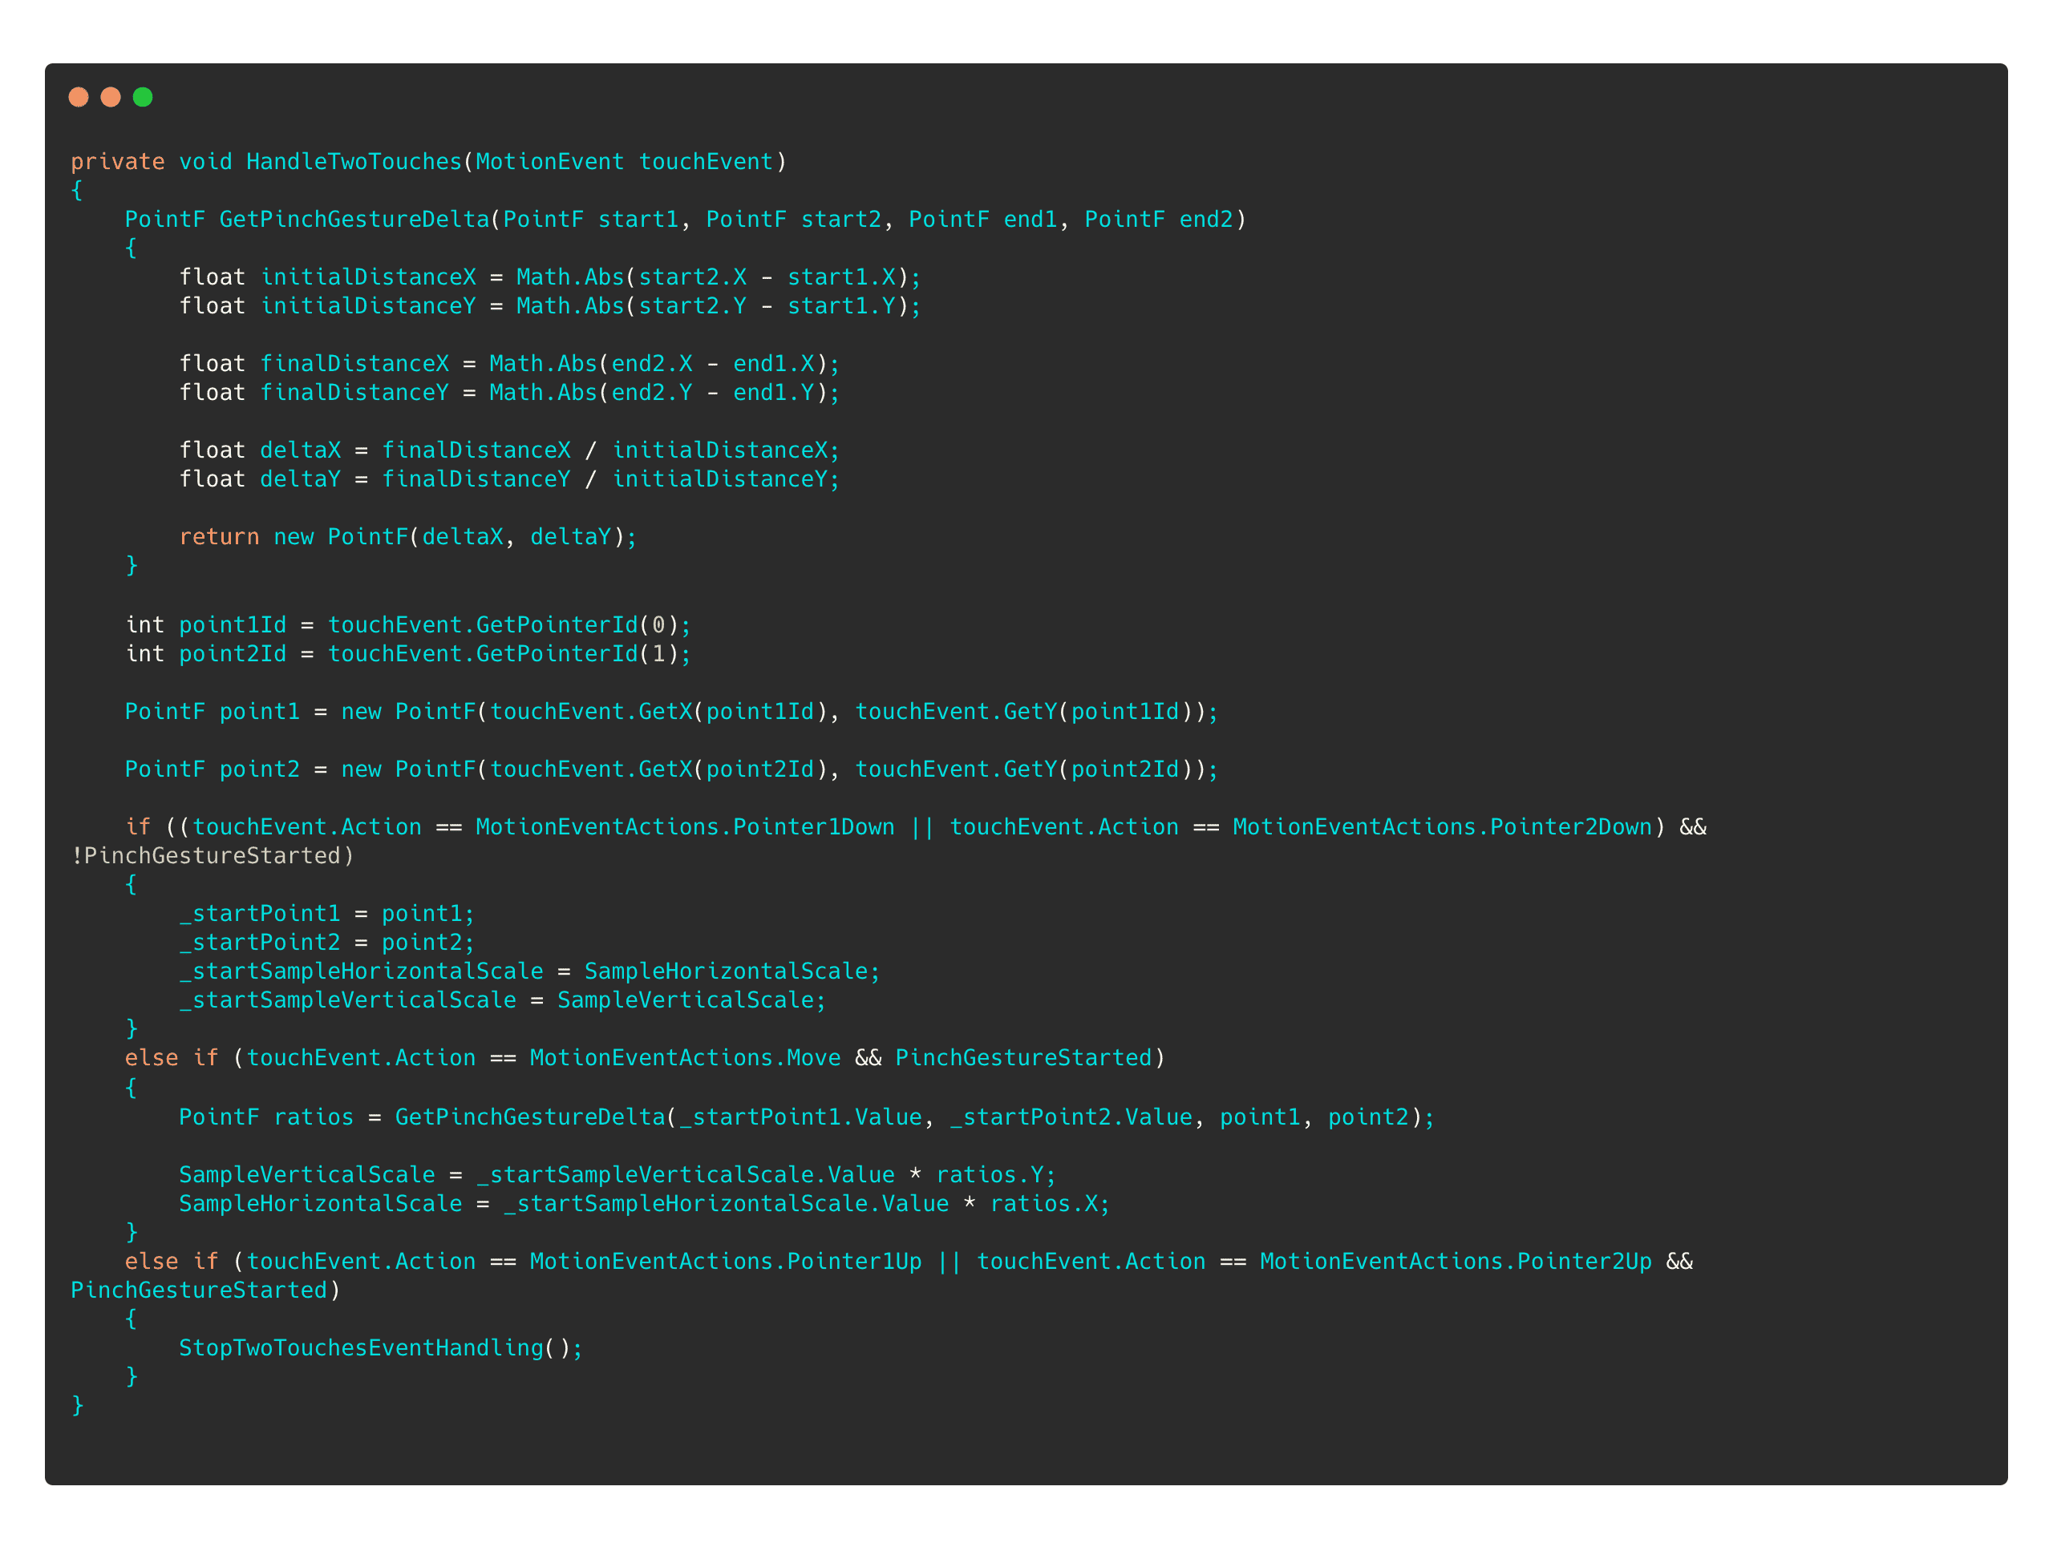Click MotionEventActions.Move in else-if
2053x1547 pixels.
pos(685,1058)
